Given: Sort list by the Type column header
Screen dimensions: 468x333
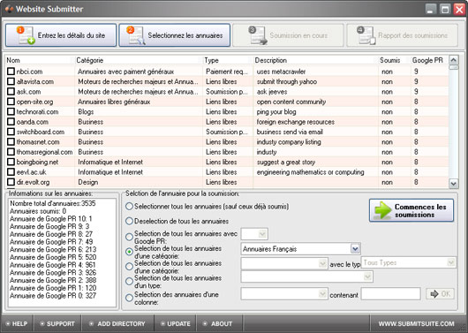Looking at the screenshot, I should coord(228,60).
